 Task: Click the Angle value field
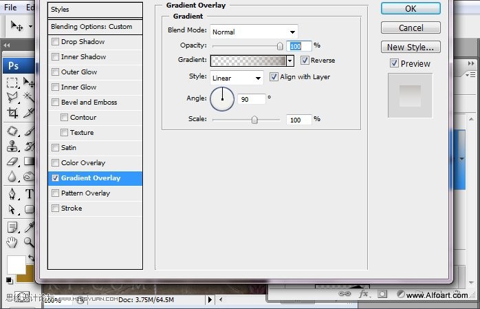pyautogui.click(x=251, y=99)
